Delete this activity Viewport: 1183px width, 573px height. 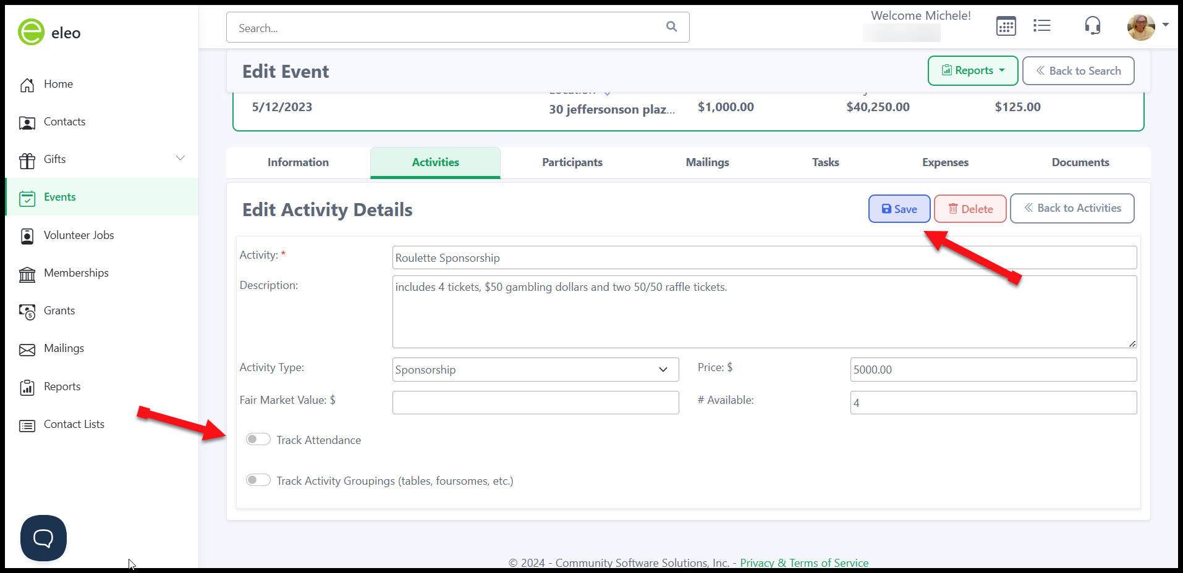pyautogui.click(x=970, y=209)
